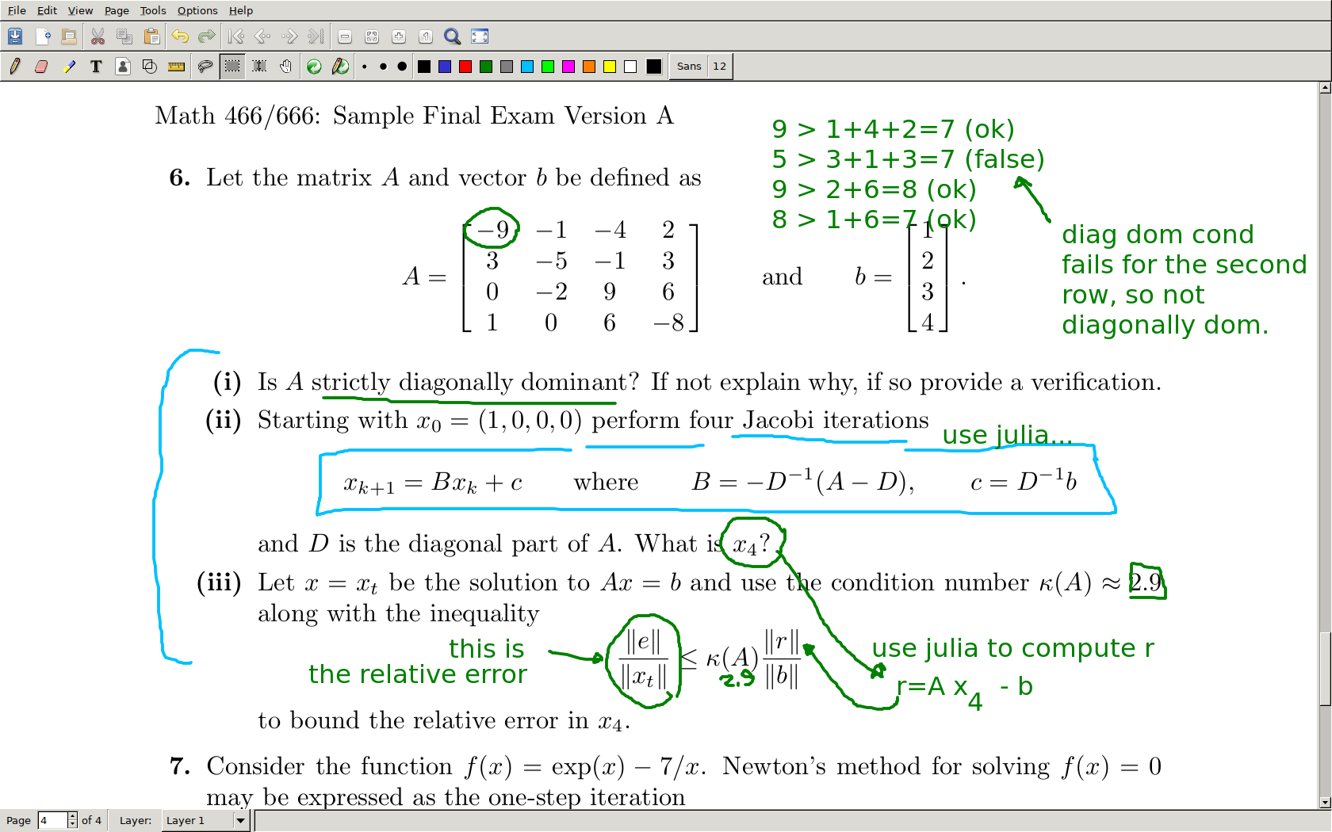This screenshot has width=1332, height=832.
Task: Enable fullscreen mode toggle
Action: (x=479, y=36)
